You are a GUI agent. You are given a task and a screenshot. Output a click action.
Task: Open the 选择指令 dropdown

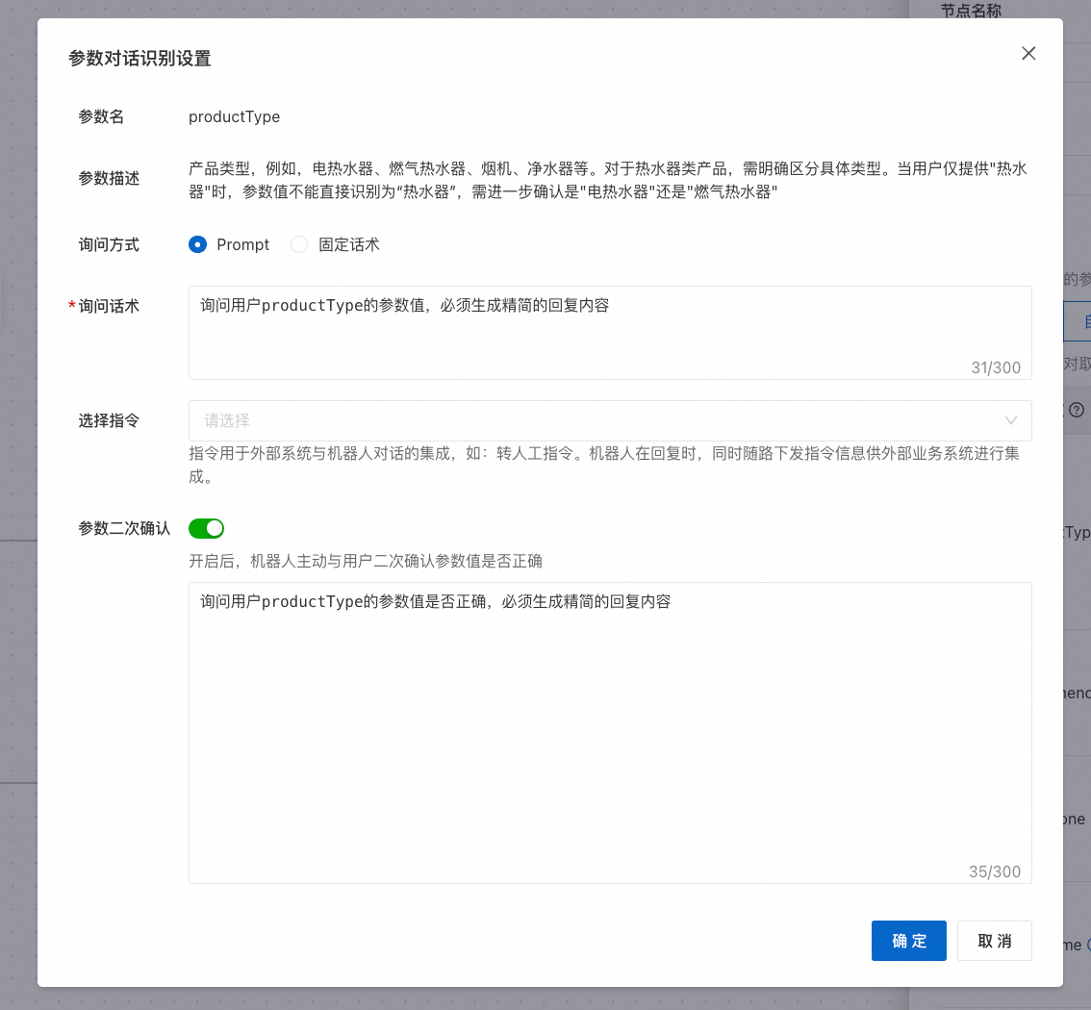click(x=610, y=420)
